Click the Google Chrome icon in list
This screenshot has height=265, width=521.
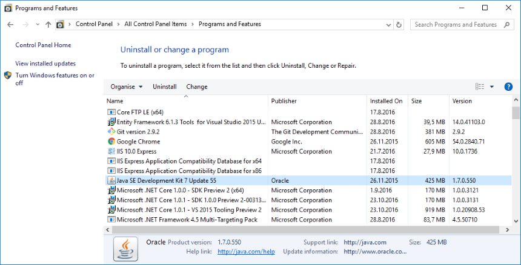click(x=111, y=142)
